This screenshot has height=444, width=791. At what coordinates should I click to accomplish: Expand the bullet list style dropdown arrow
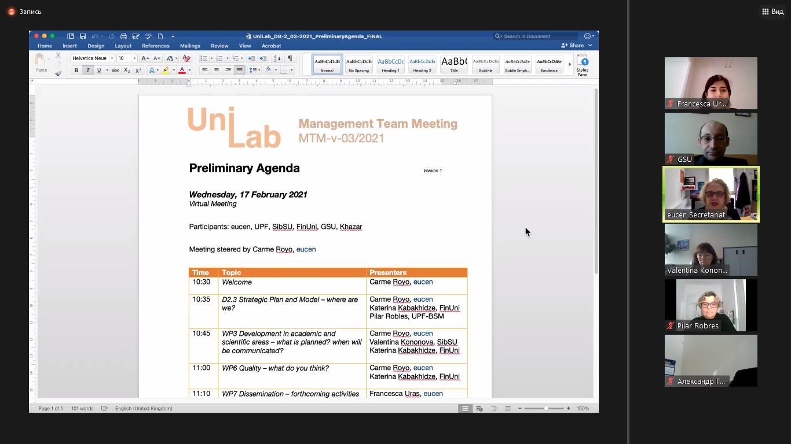211,58
